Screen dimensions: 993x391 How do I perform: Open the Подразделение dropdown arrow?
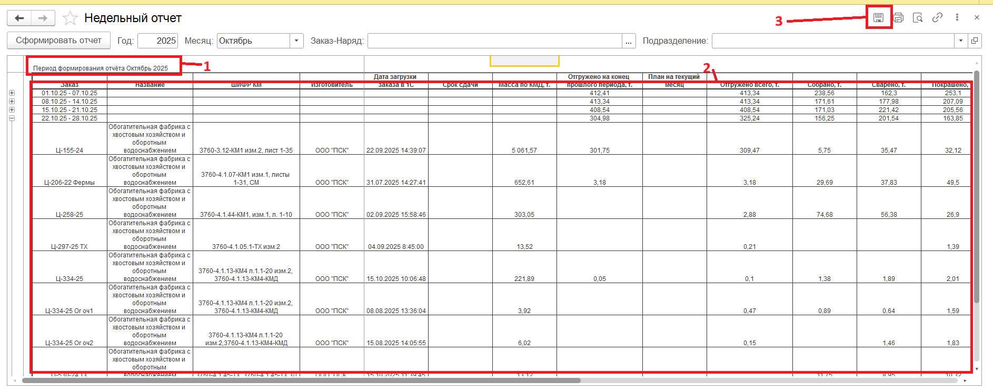click(x=961, y=41)
